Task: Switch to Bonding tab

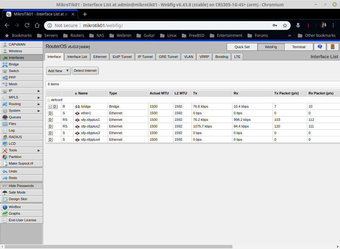Action: pos(222,57)
